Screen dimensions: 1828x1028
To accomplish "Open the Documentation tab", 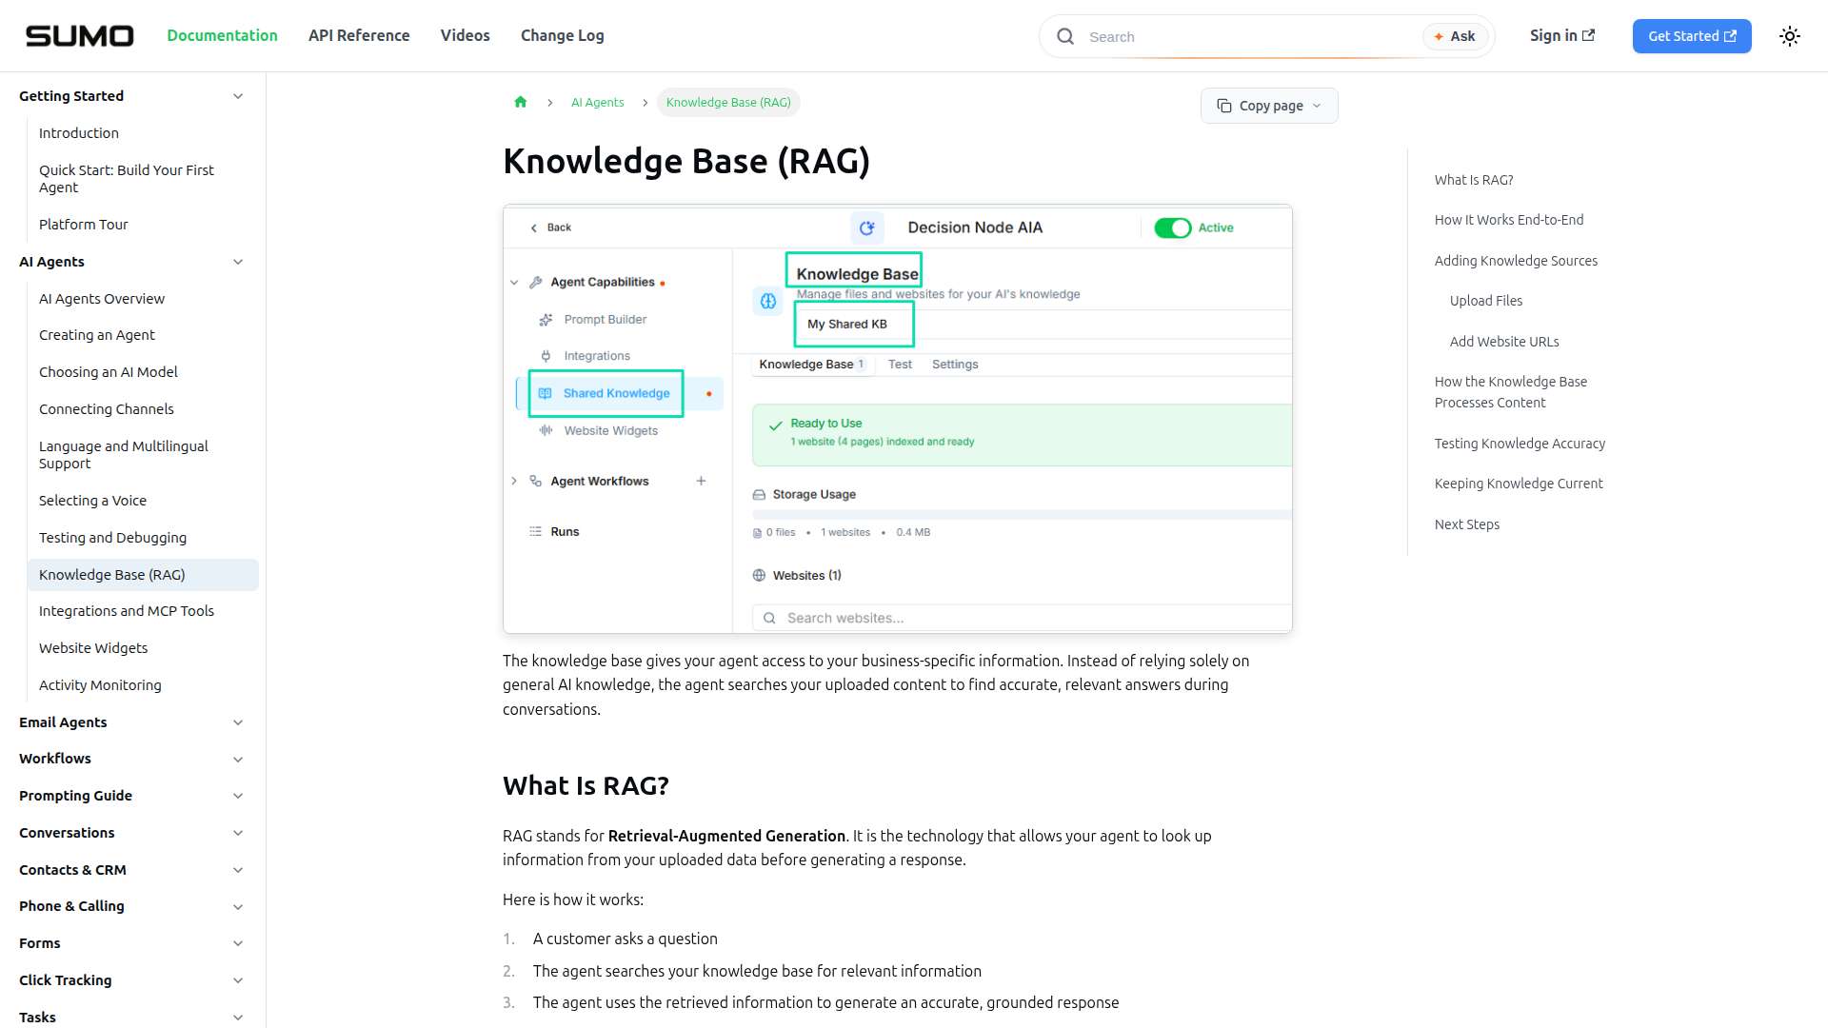I will click(222, 35).
